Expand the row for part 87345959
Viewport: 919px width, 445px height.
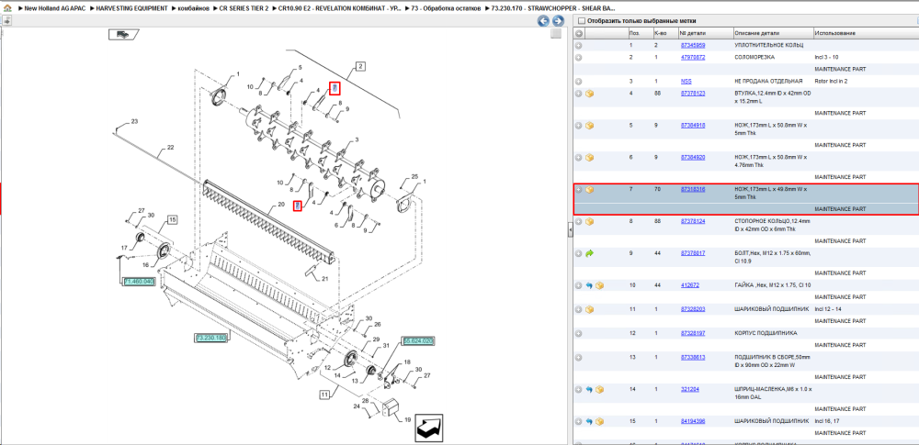click(x=578, y=46)
